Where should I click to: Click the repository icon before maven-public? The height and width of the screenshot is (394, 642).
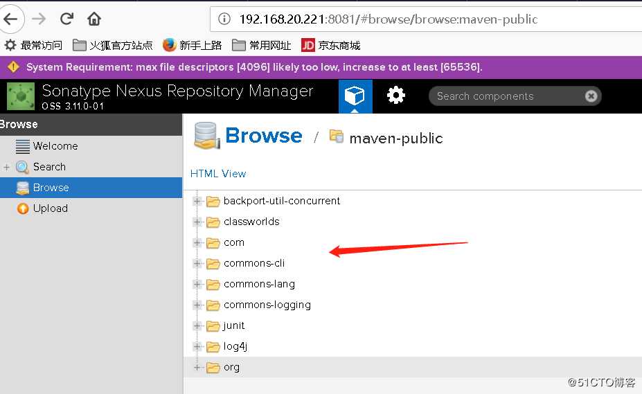(x=337, y=136)
